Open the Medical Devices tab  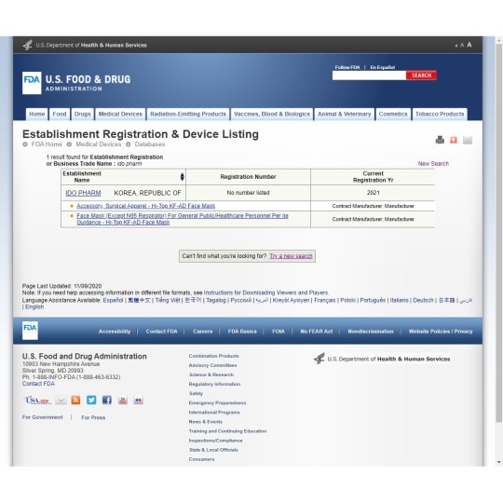[120, 115]
